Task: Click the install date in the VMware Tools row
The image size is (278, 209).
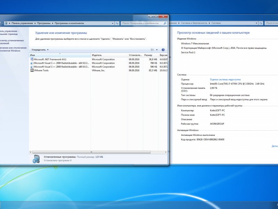Action: [134, 70]
